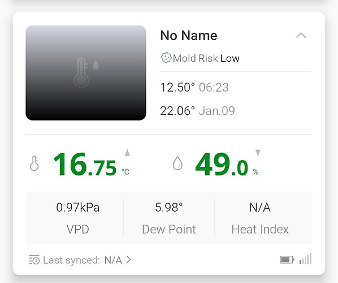Click the mold risk icon
Screen dimensions: 338x283
click(x=166, y=58)
